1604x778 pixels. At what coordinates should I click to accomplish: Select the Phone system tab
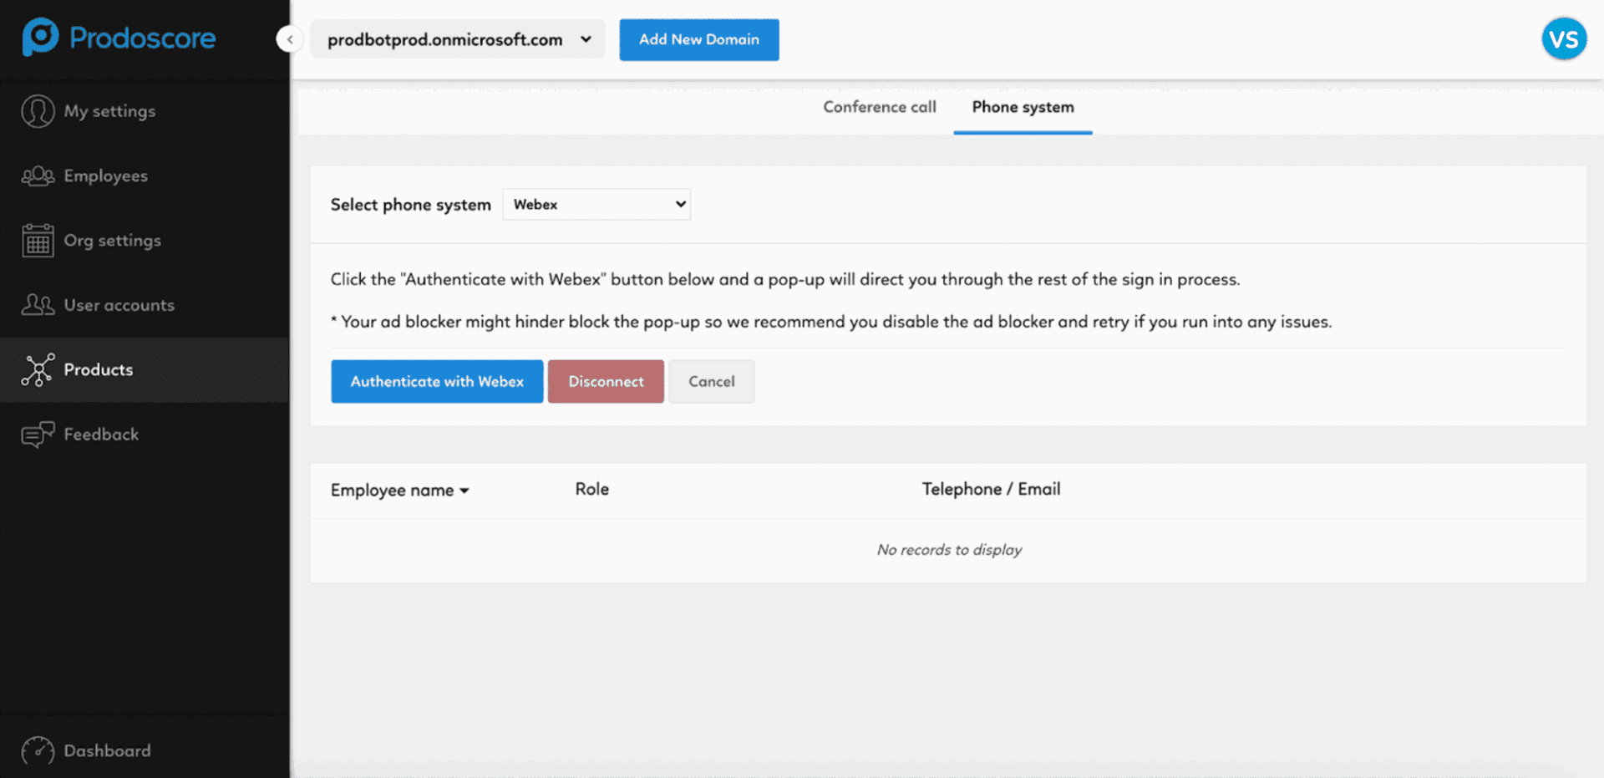coord(1023,107)
